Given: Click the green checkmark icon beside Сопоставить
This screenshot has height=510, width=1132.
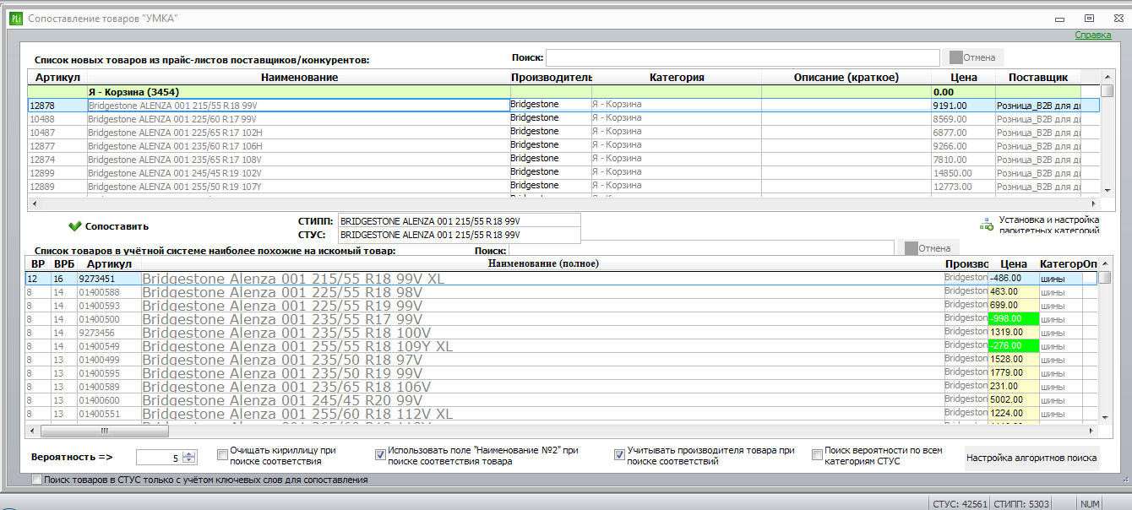Looking at the screenshot, I should click(74, 226).
